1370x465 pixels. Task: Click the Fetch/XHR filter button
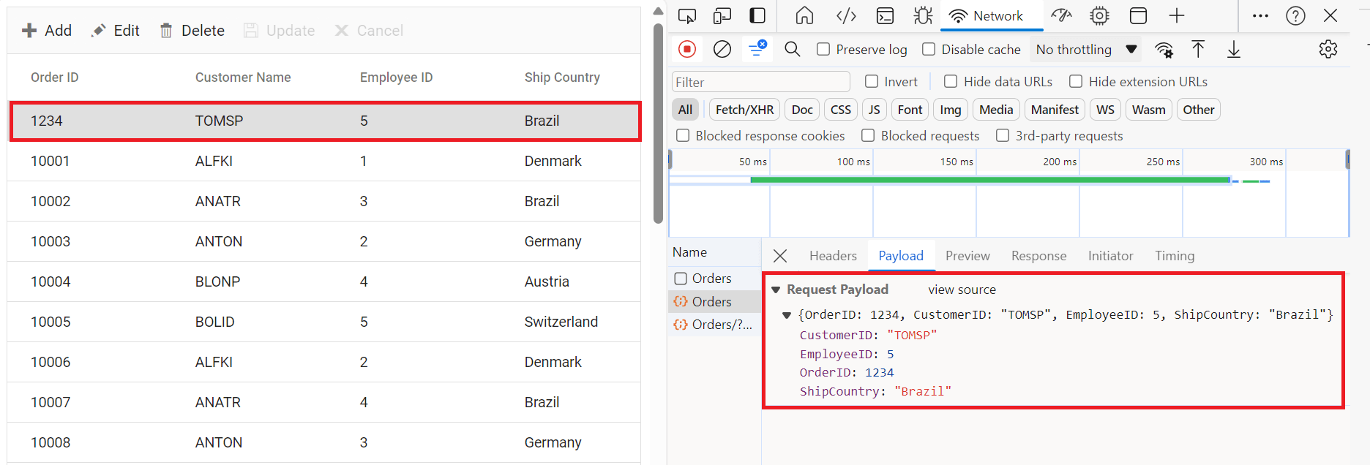(x=744, y=110)
